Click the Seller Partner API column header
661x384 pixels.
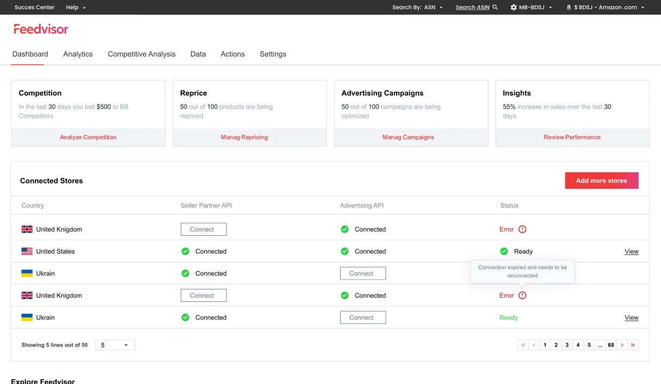(x=206, y=205)
